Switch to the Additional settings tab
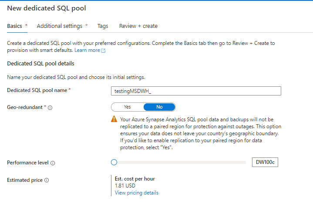The image size is (313, 208). tap(60, 26)
